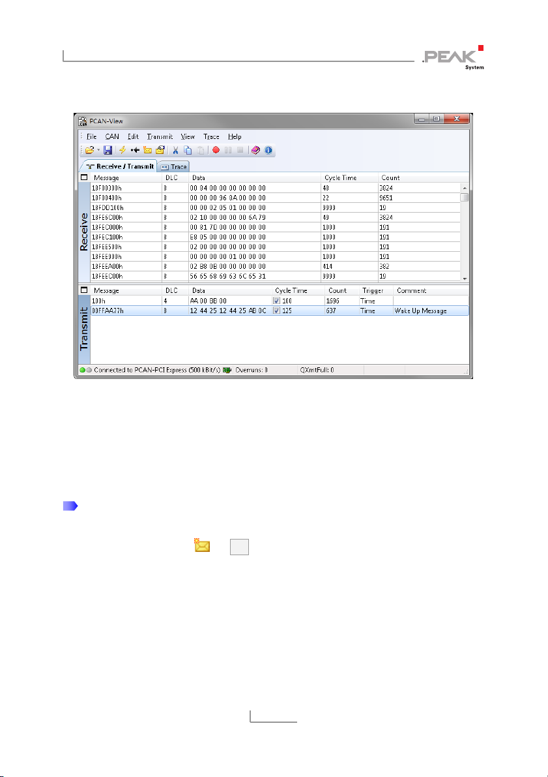Open the File menu

[x=92, y=137]
